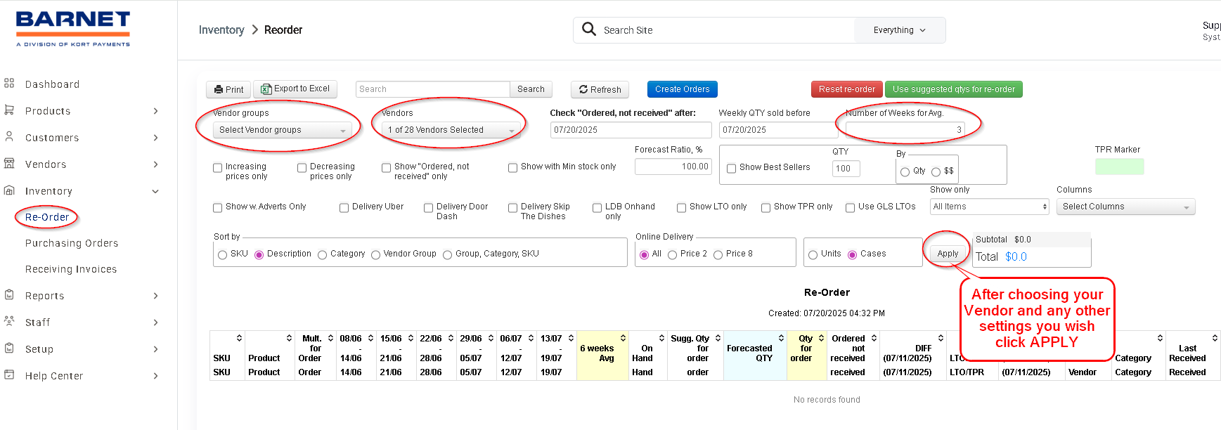Click the Inventory box icon

click(x=9, y=190)
